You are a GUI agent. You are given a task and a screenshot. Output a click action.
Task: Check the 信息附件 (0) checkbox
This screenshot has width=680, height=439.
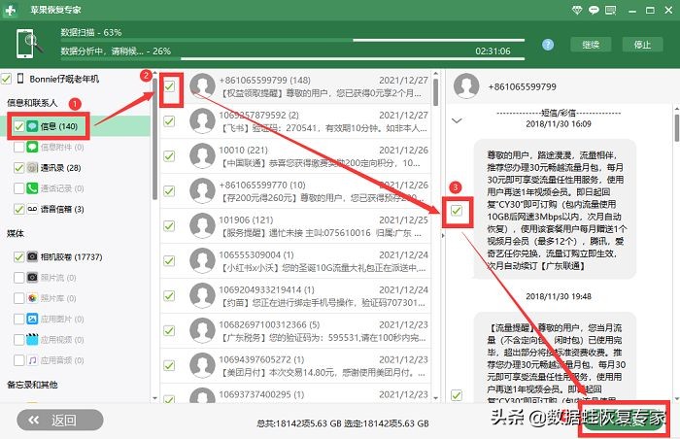[x=18, y=147]
